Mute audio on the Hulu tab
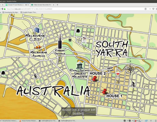 [26, 5]
